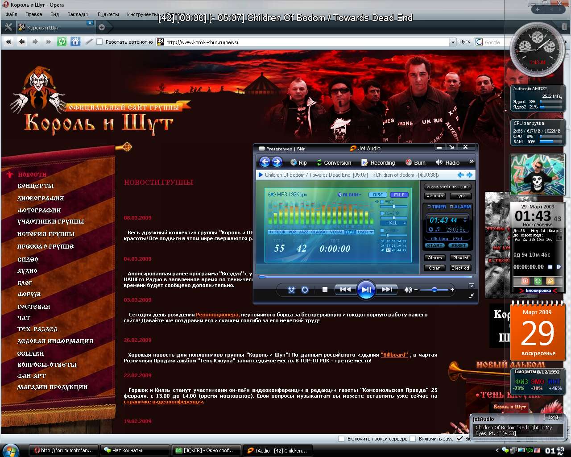
Task: Go to previous album with blue left arrow
Action: tap(460, 175)
